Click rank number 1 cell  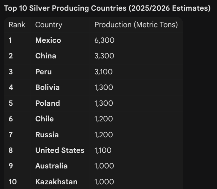coord(10,41)
